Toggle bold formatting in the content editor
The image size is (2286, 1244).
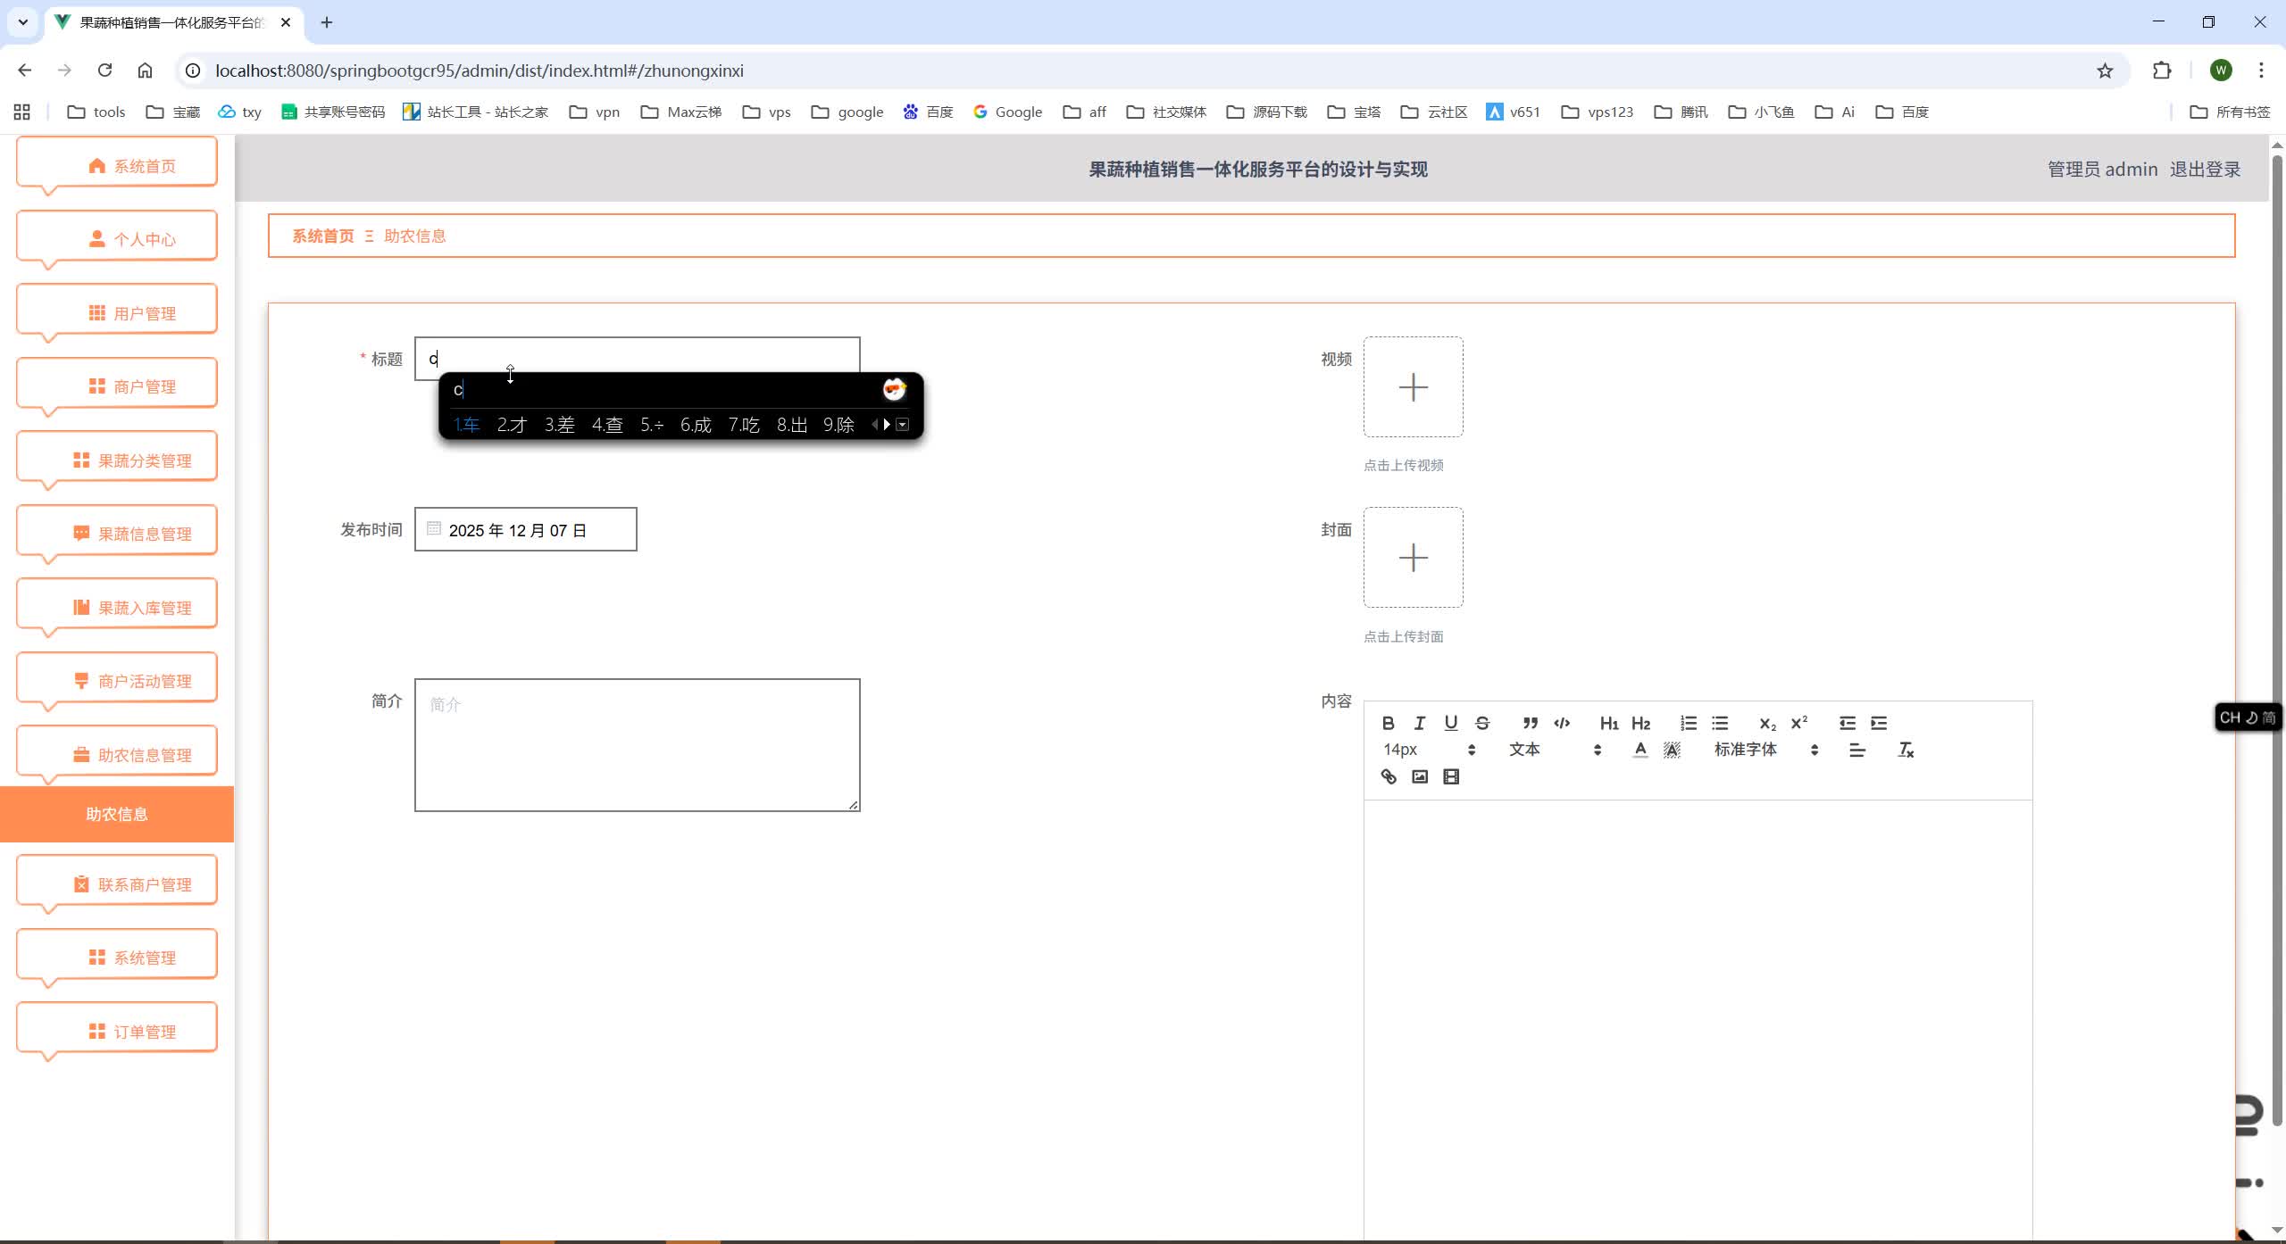(1389, 723)
